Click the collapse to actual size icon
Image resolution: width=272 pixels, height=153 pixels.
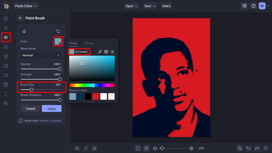[146, 148]
